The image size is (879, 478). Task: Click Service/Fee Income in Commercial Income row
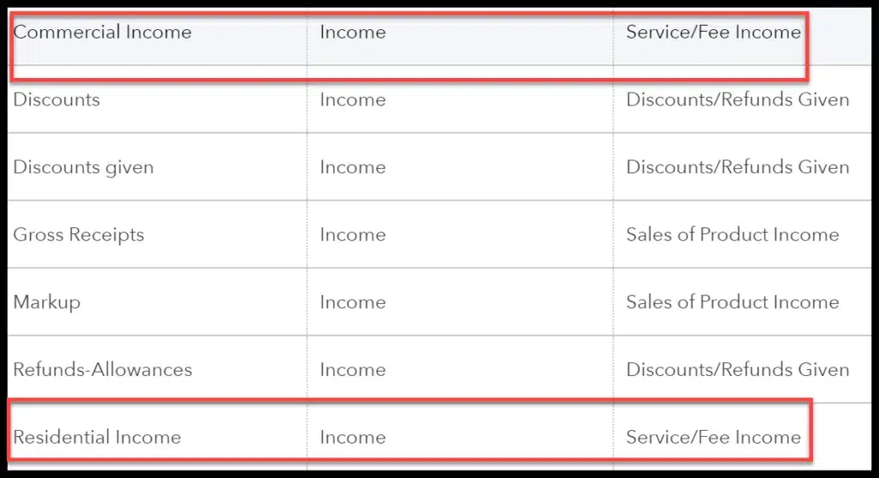[713, 32]
